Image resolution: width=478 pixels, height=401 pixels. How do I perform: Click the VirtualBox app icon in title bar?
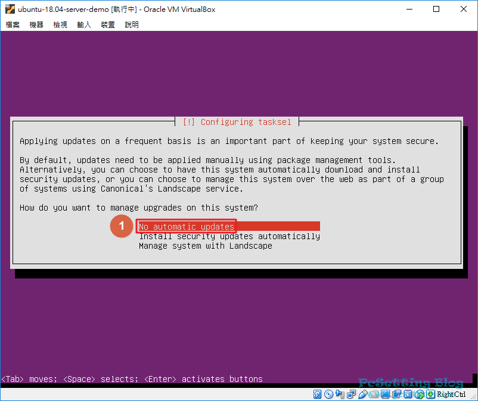pos(9,9)
